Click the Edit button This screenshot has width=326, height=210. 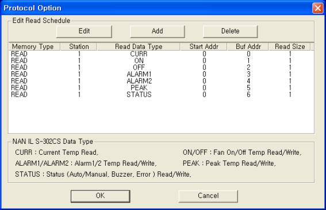pyautogui.click(x=84, y=32)
